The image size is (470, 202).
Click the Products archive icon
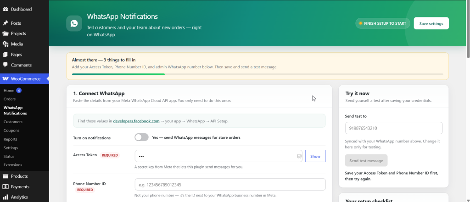pyautogui.click(x=6, y=176)
